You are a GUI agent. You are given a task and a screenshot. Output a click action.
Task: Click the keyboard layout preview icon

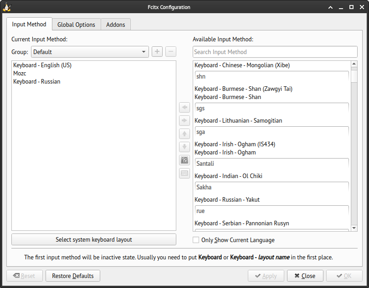[x=184, y=173]
